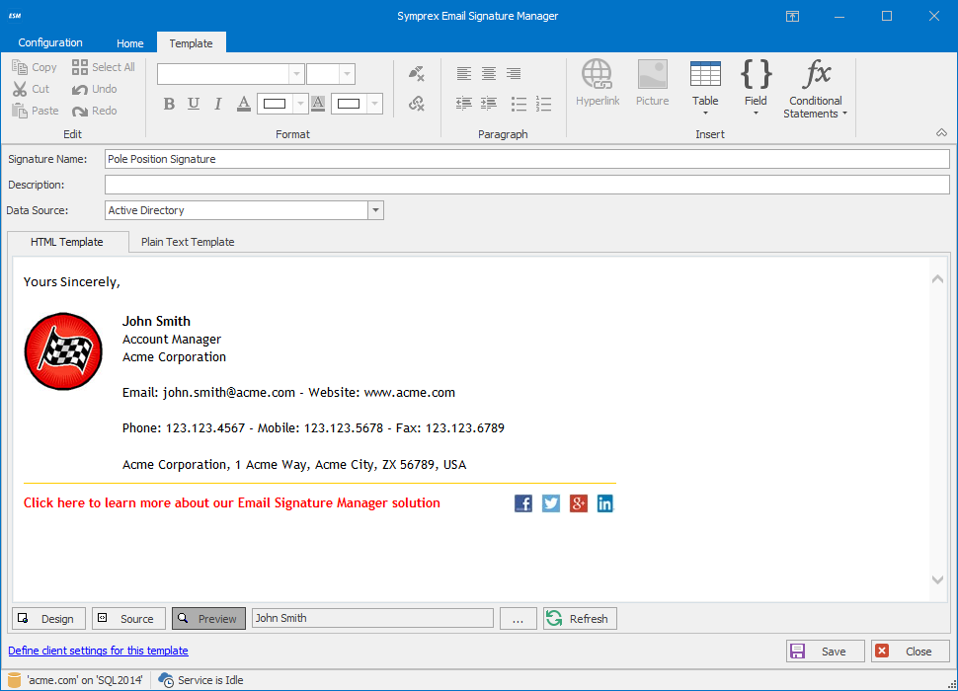Click the Signature Name input field
Screen dimensions: 958x691
526,159
